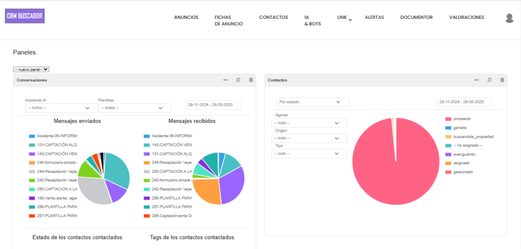Click the resize-width icon in Conversaciones panel

tap(225, 80)
